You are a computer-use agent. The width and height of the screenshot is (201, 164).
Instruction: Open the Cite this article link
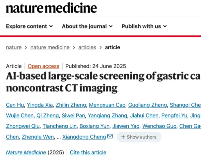click(x=88, y=152)
